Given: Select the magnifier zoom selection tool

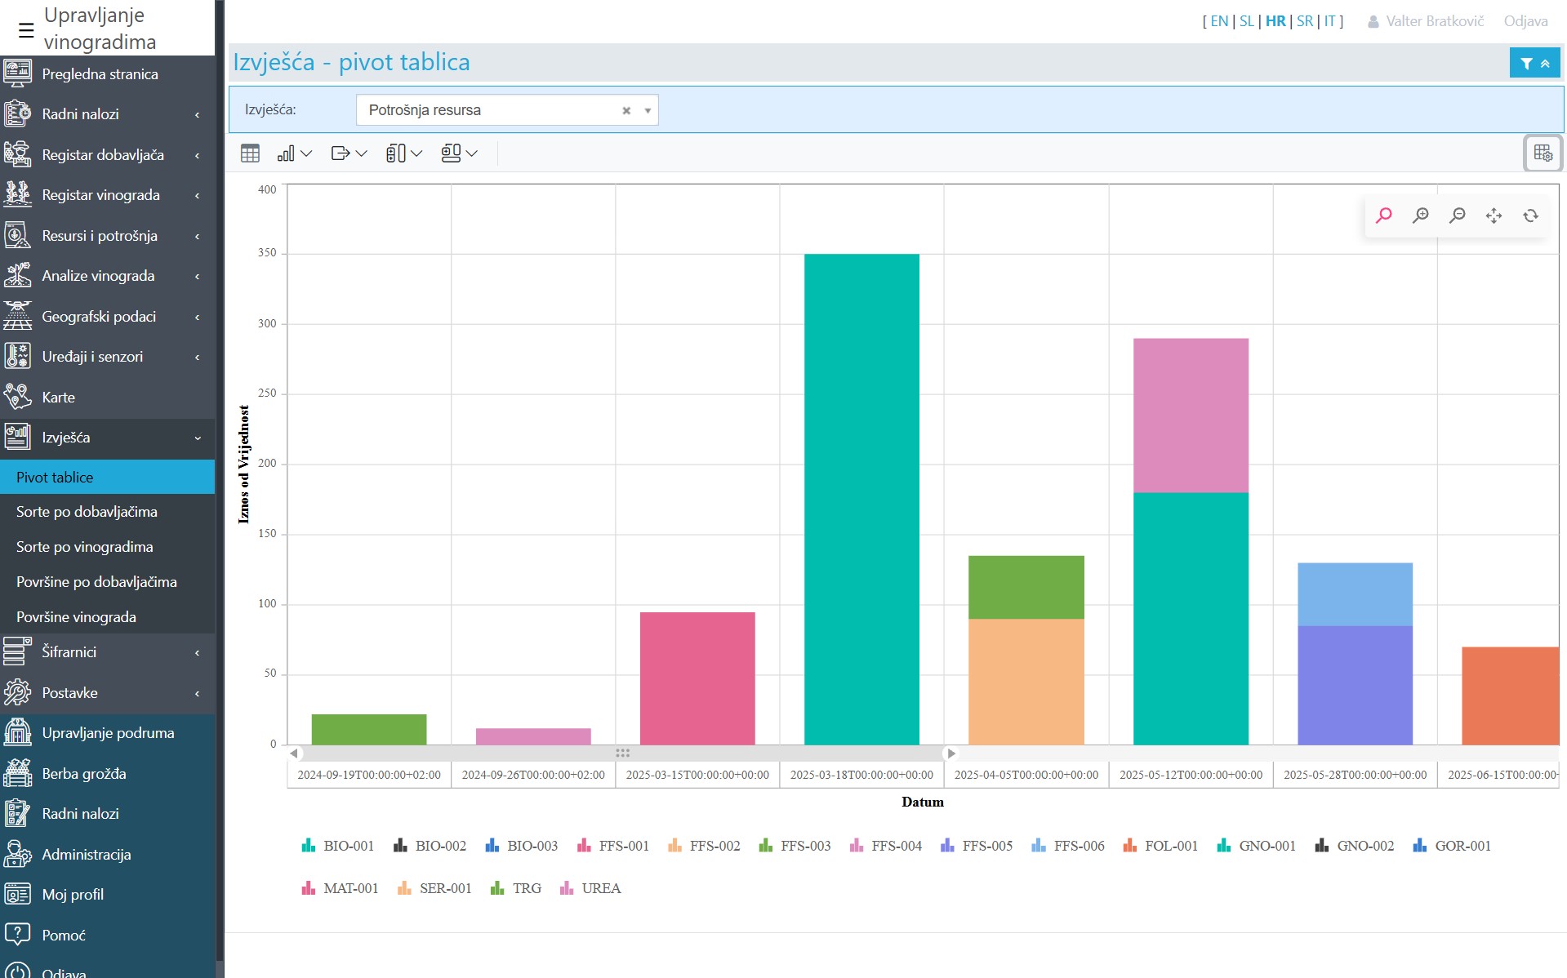Looking at the screenshot, I should (x=1384, y=216).
